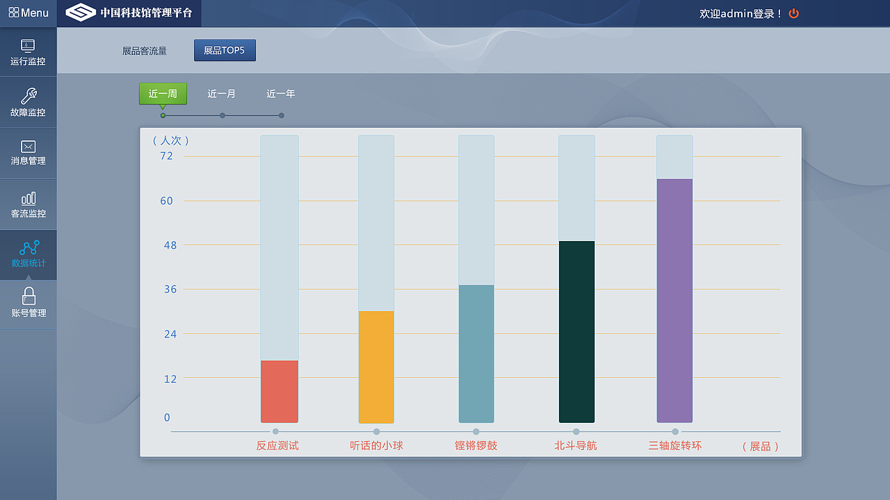Click the 三轴旋转环 axis label
The width and height of the screenshot is (890, 500).
[675, 446]
